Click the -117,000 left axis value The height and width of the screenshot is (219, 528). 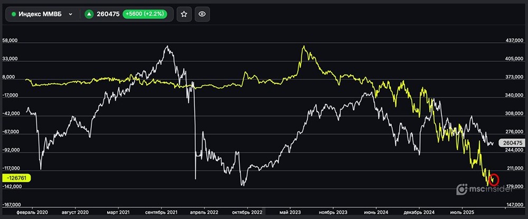[11, 168]
